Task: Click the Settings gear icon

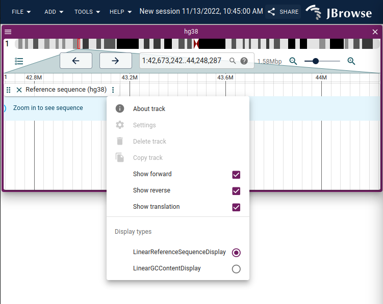Action: click(x=120, y=125)
